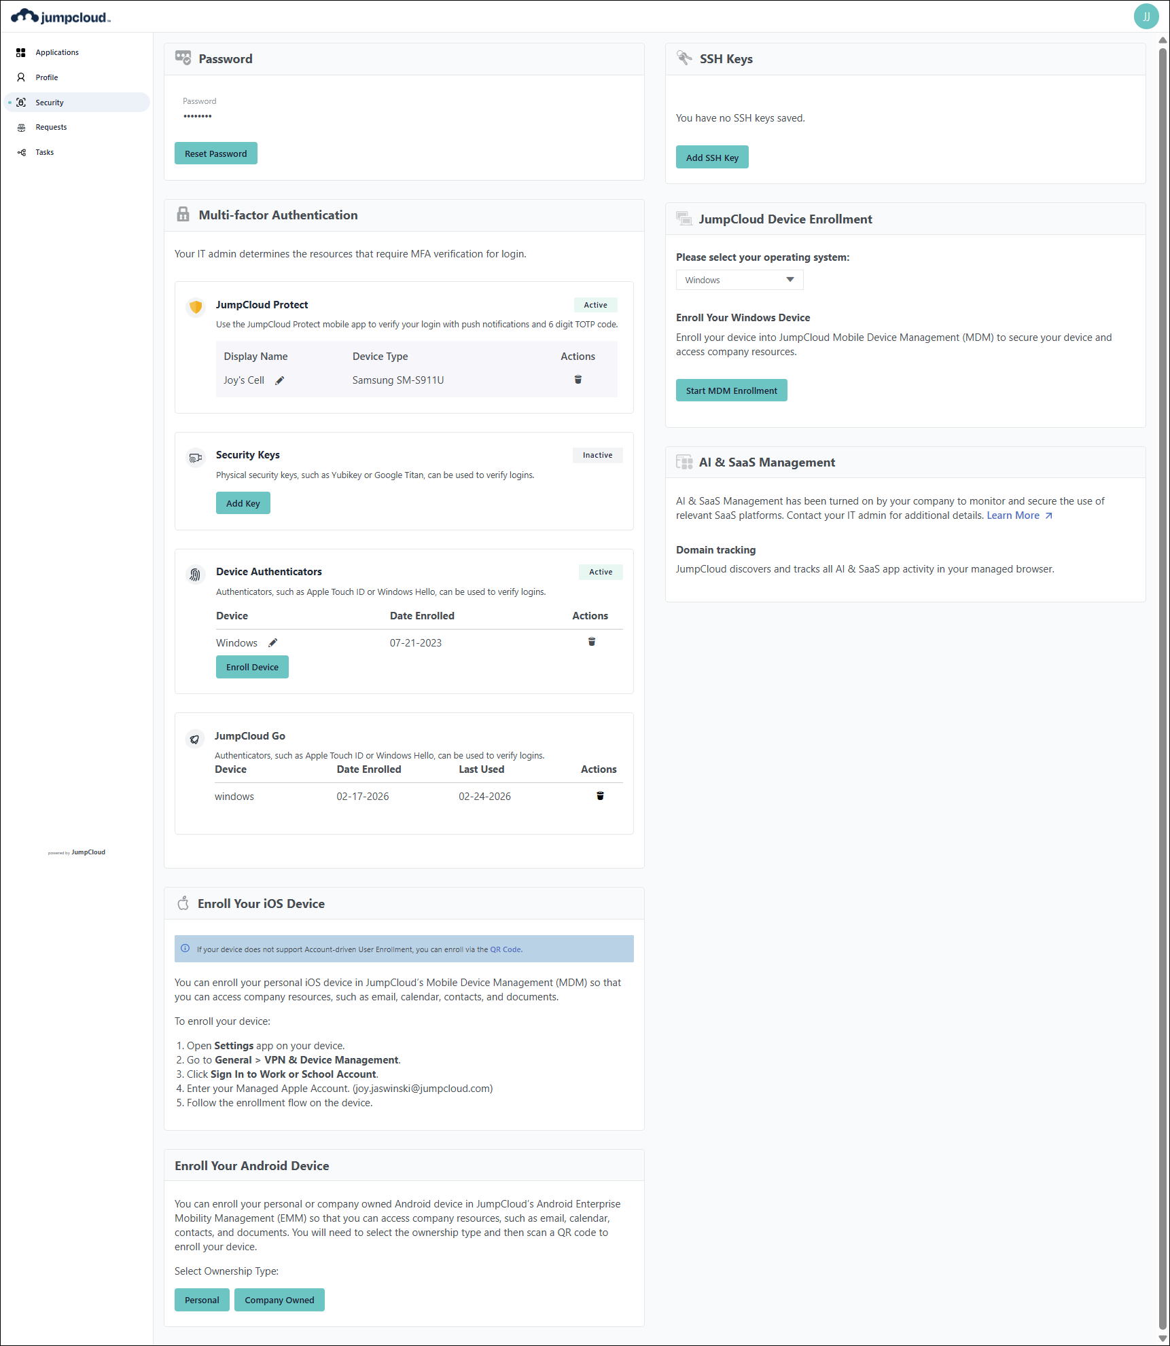1170x1346 pixels.
Task: Click the JumpCloud logo in header
Action: click(60, 17)
